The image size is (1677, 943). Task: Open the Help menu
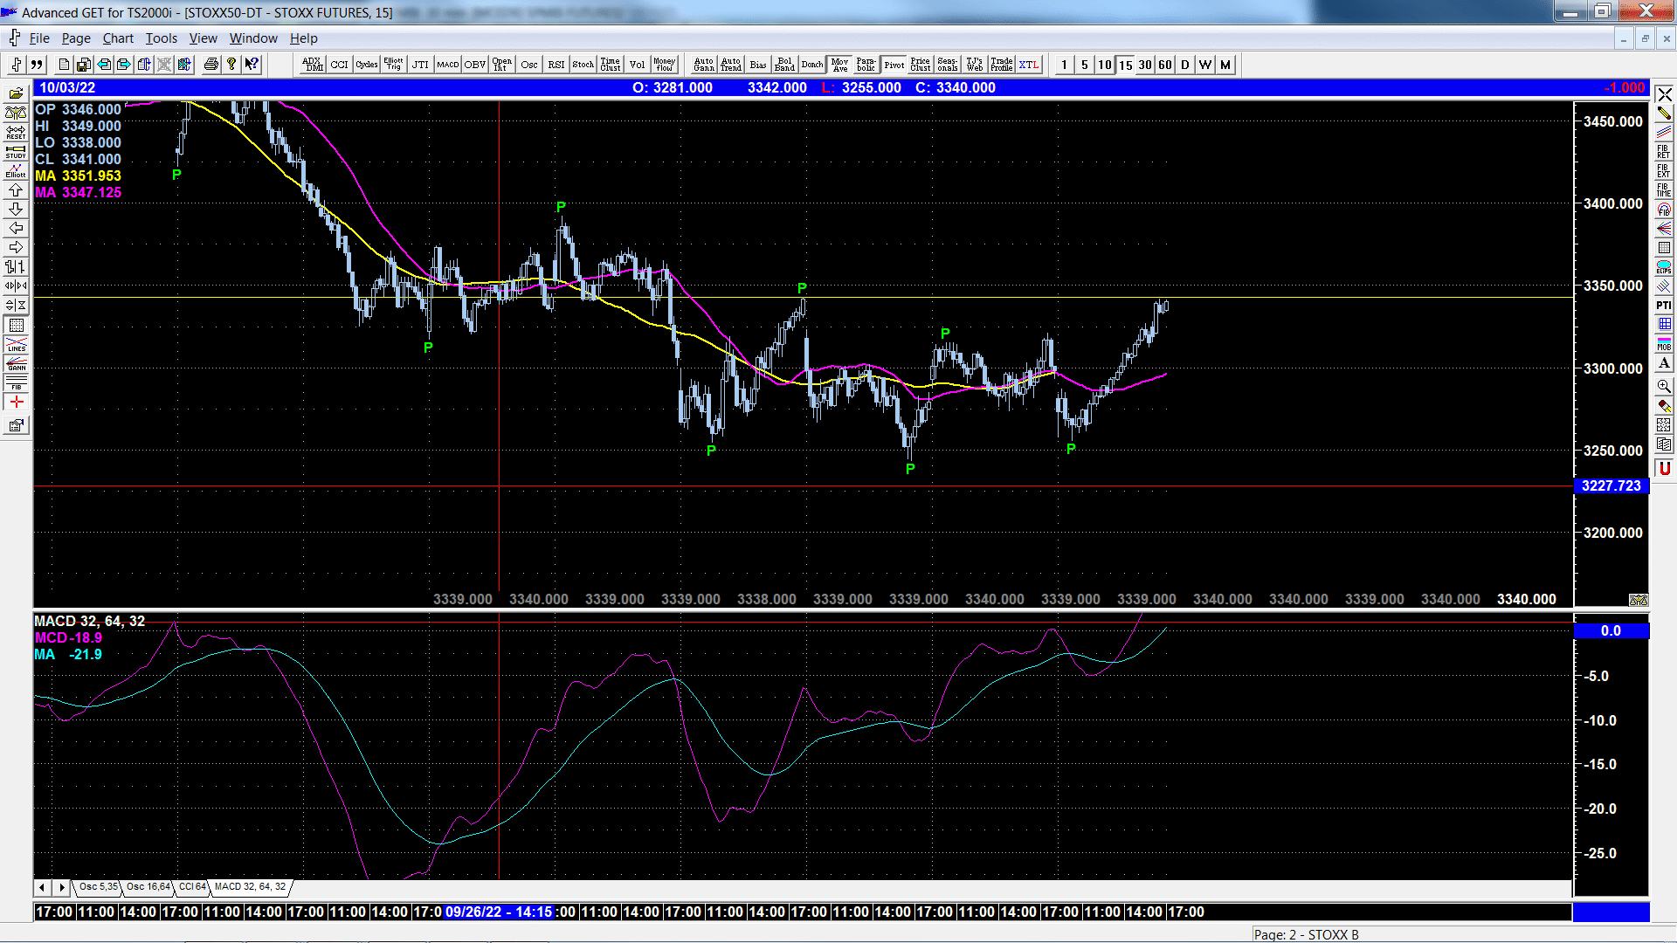304,38
